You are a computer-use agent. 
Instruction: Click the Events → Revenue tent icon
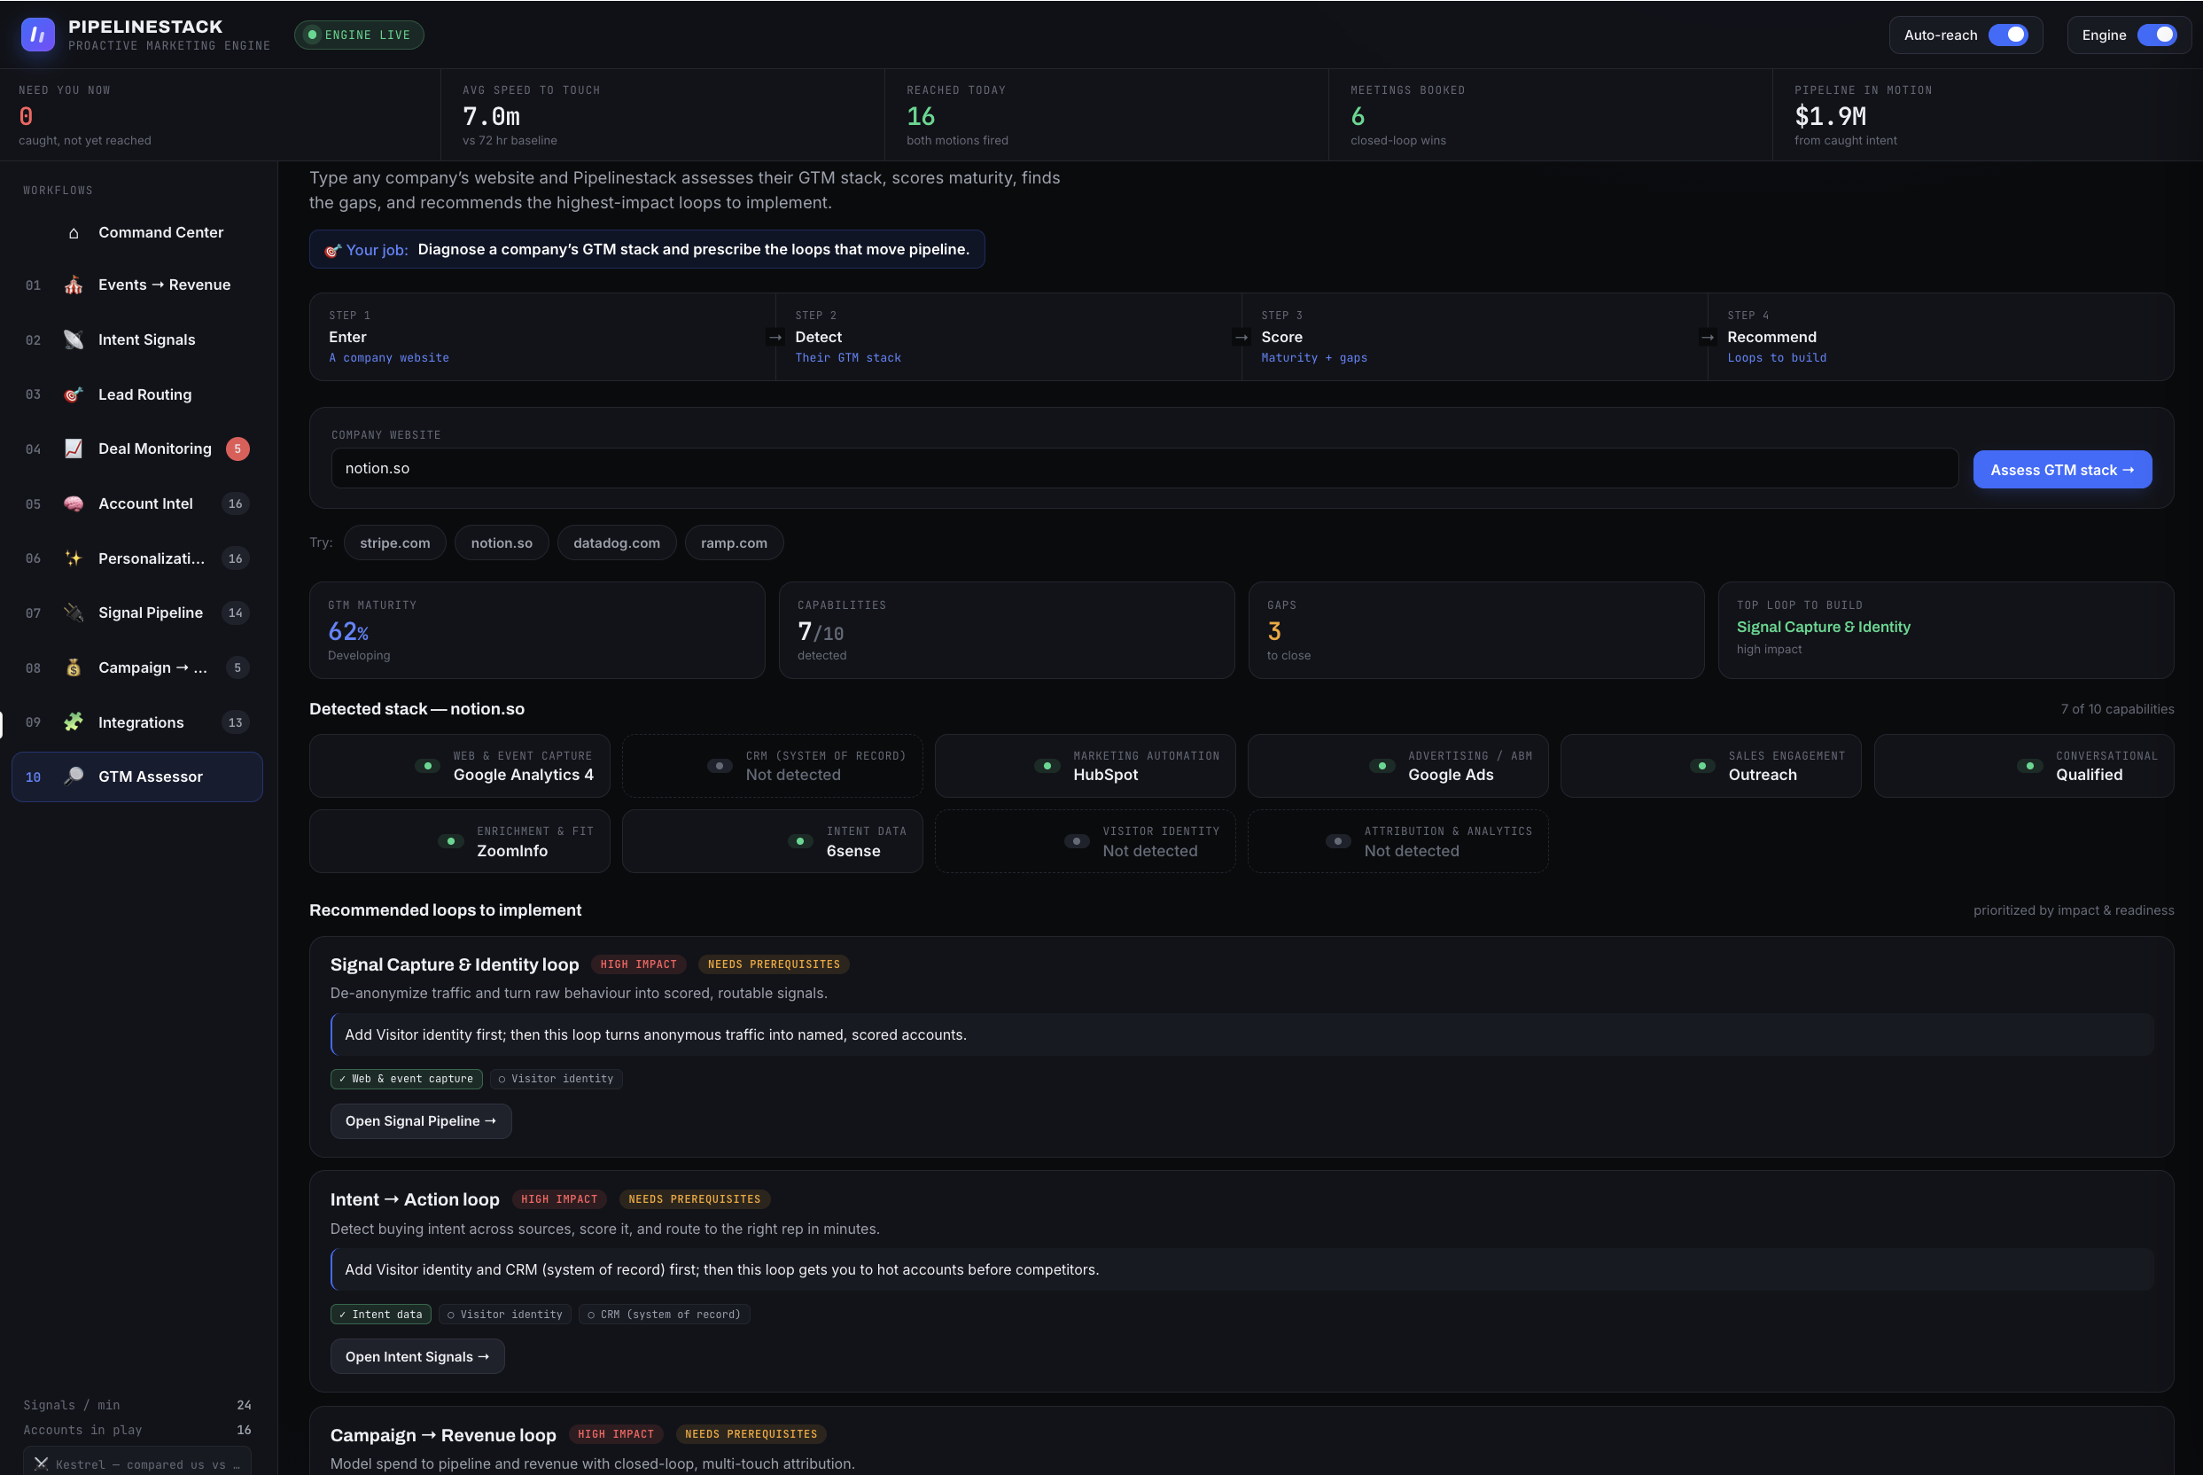click(x=74, y=285)
